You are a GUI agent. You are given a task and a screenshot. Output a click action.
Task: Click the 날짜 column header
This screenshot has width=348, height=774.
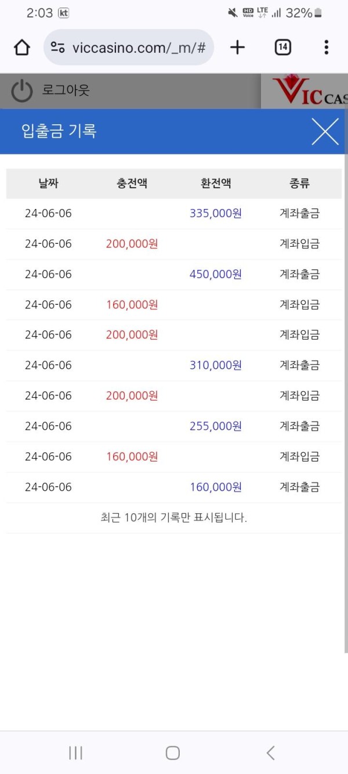point(48,183)
